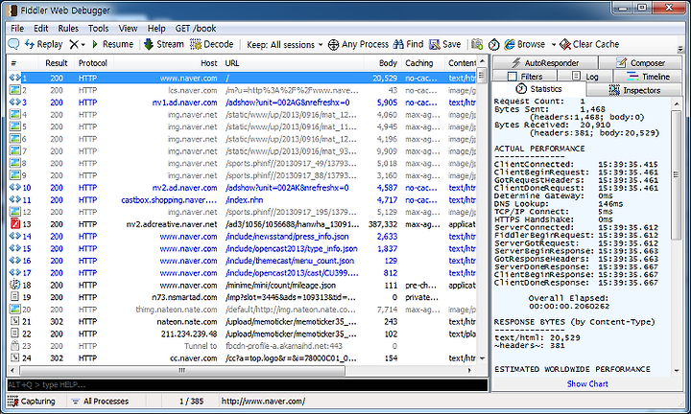Screen dimensions: 691x414
Task: Switch to the Log tab
Action: tap(585, 77)
